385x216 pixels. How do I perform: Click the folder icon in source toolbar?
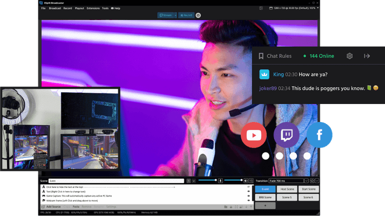pos(226,207)
